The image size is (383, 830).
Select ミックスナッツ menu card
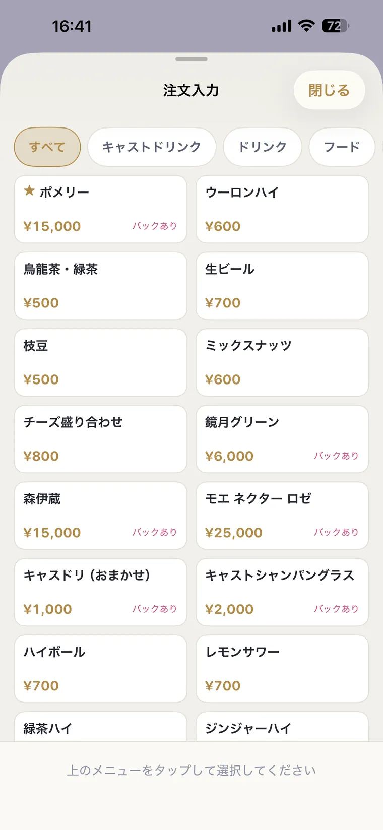click(x=282, y=362)
